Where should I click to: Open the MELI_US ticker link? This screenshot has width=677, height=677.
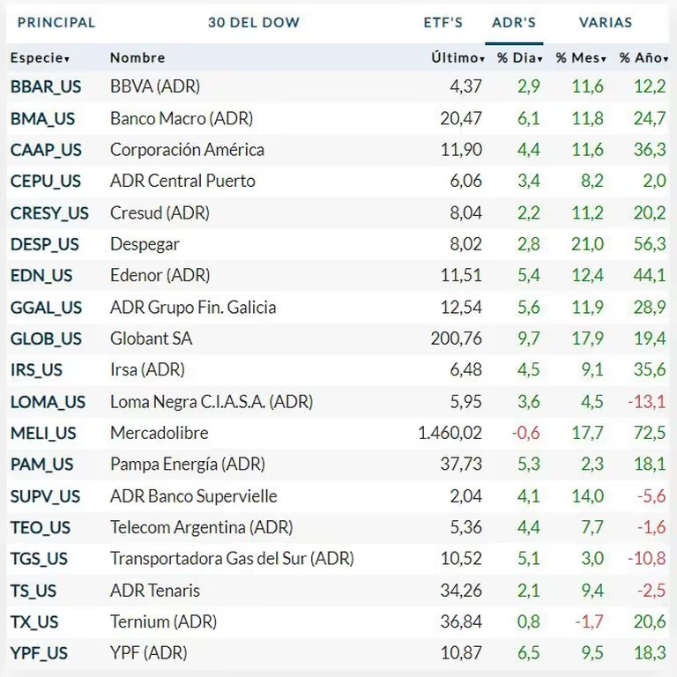[44, 434]
